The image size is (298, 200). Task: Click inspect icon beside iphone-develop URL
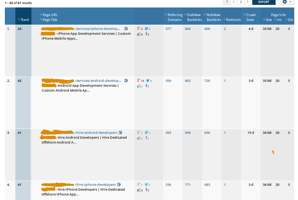(x=126, y=29)
